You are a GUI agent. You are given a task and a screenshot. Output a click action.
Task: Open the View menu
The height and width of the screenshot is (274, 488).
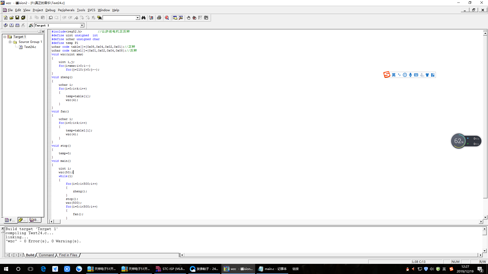tap(27, 10)
